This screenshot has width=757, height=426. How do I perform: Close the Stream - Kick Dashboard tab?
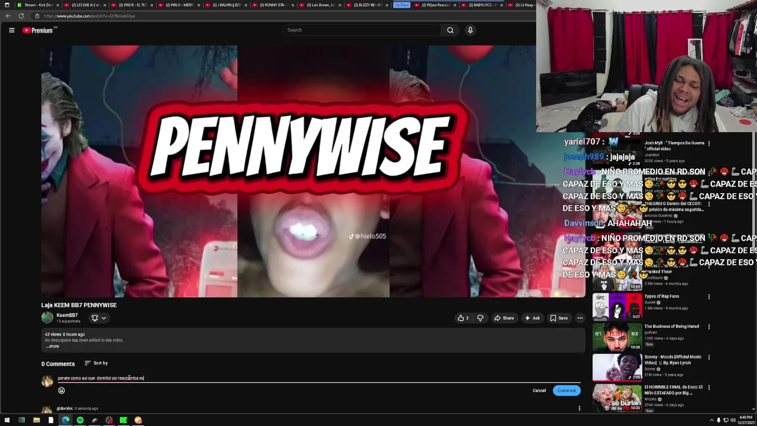click(x=58, y=5)
